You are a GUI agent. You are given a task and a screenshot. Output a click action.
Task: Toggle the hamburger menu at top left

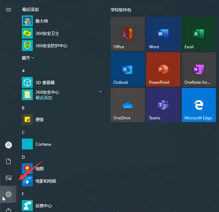pos(9,10)
